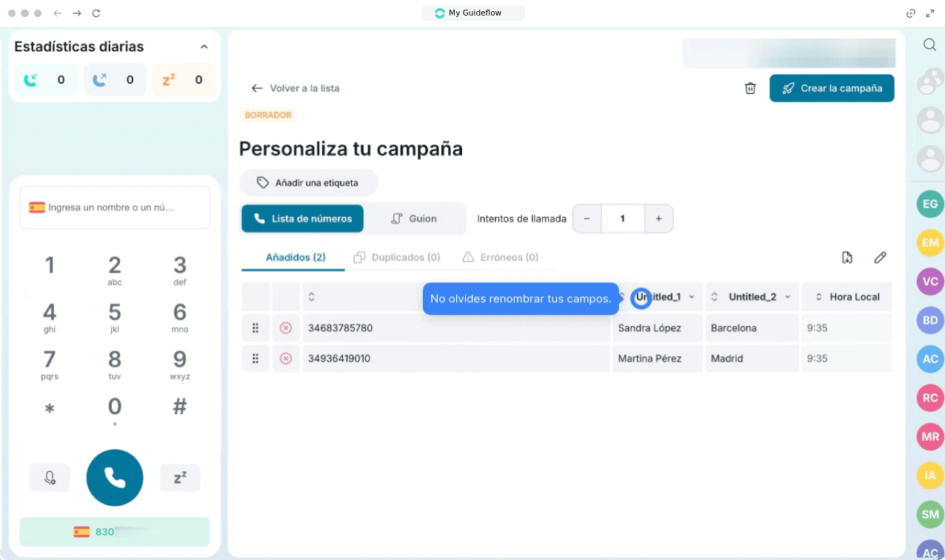Click the download file icon
This screenshot has height=560, width=945.
click(847, 258)
